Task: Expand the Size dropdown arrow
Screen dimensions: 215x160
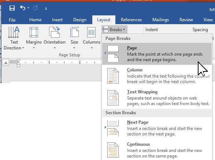Action: point(74,48)
